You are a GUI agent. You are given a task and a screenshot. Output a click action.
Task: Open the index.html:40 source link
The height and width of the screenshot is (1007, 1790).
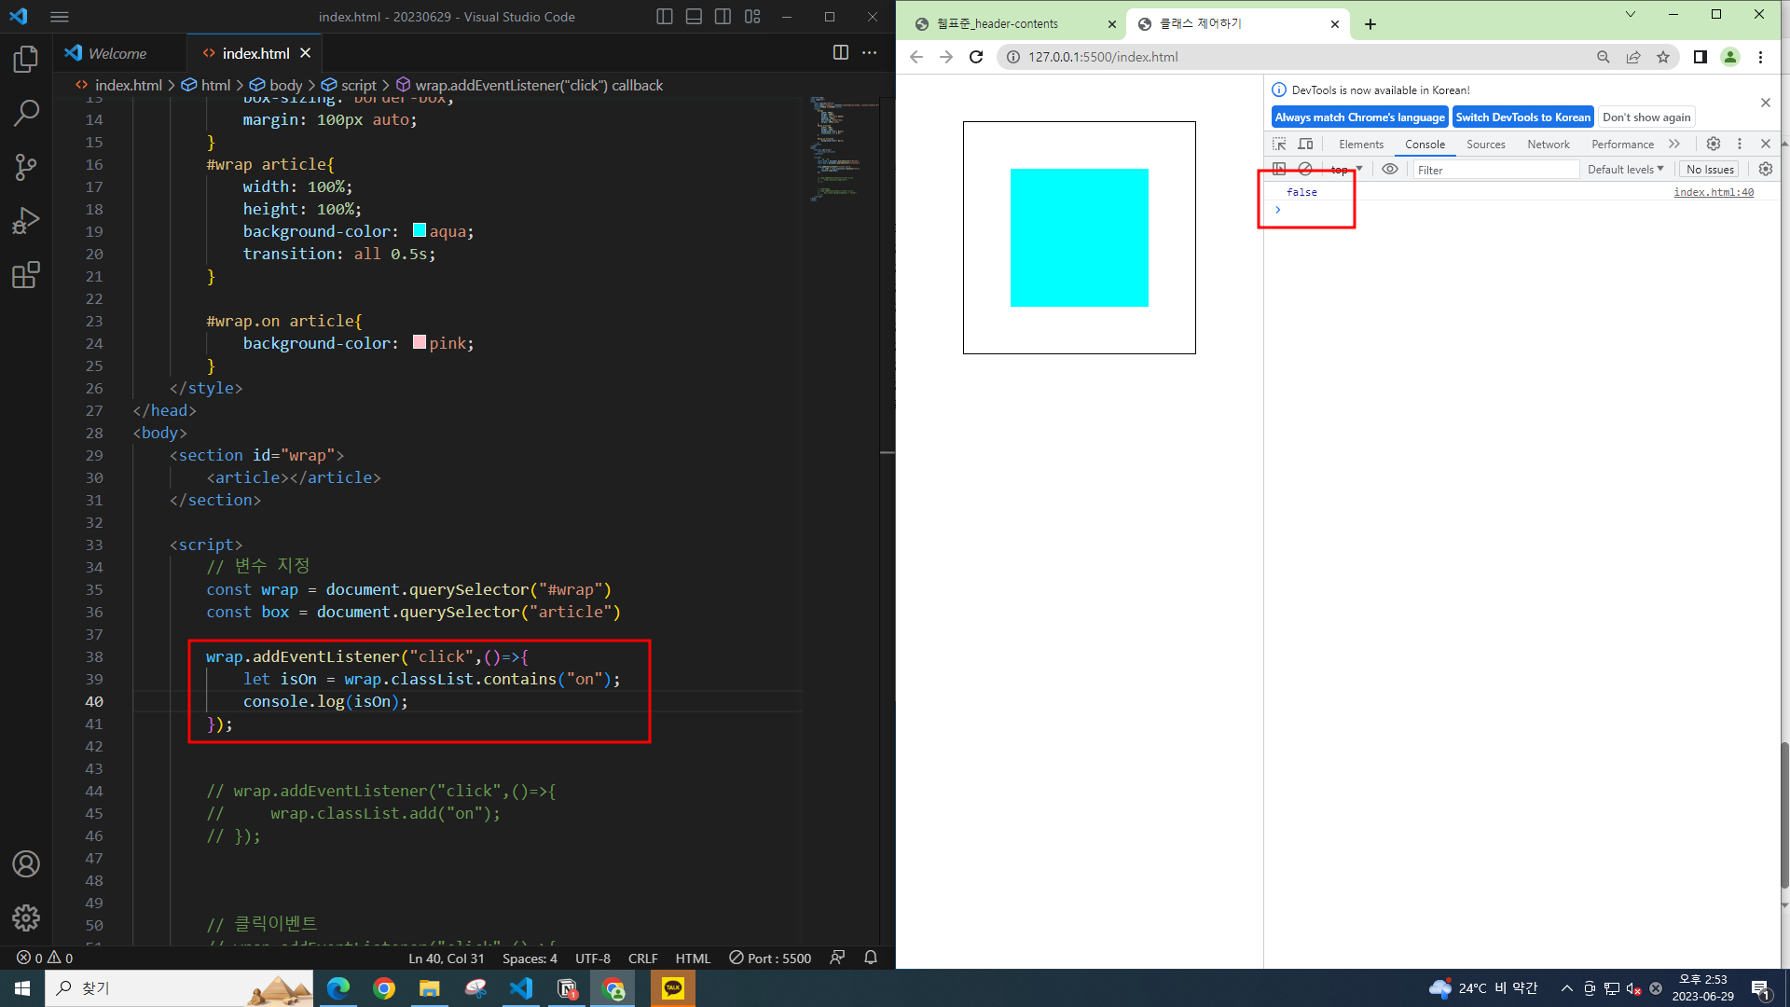(x=1713, y=192)
